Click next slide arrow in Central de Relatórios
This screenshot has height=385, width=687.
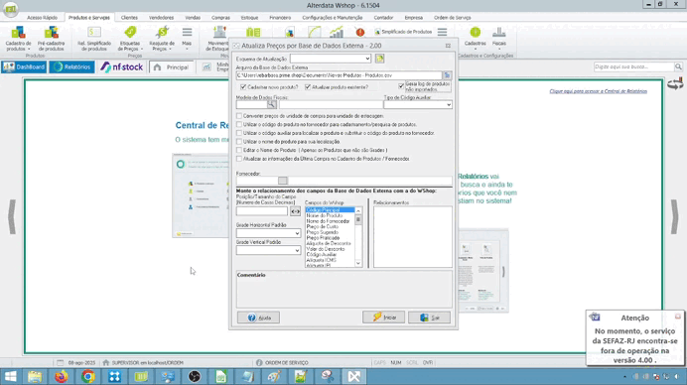pos(675,216)
